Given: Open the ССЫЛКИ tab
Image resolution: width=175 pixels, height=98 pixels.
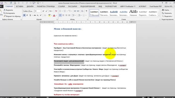Looking at the screenshot, I should (61, 7).
